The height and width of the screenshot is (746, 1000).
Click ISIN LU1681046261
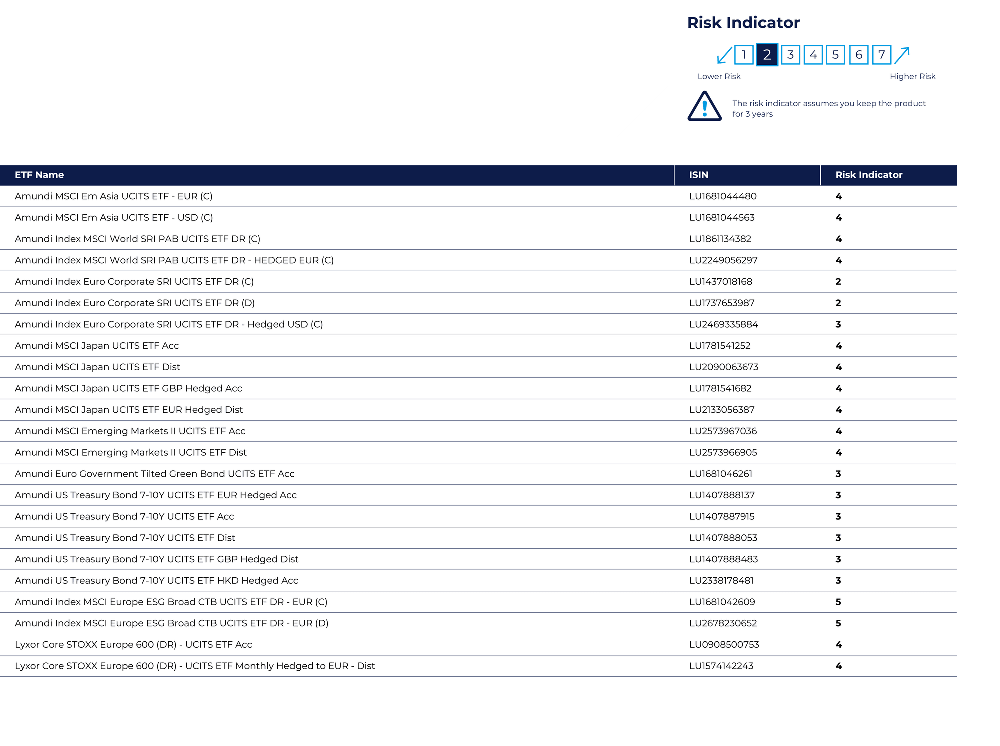(721, 474)
